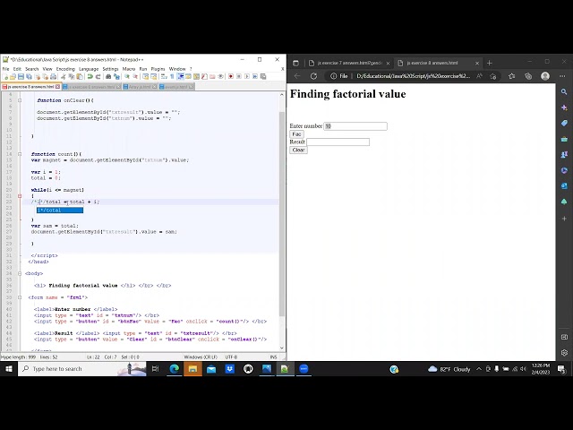Image resolution: width=573 pixels, height=430 pixels.
Task: Switch to the Array.js.html tab in Notepad++
Action: coord(140,87)
